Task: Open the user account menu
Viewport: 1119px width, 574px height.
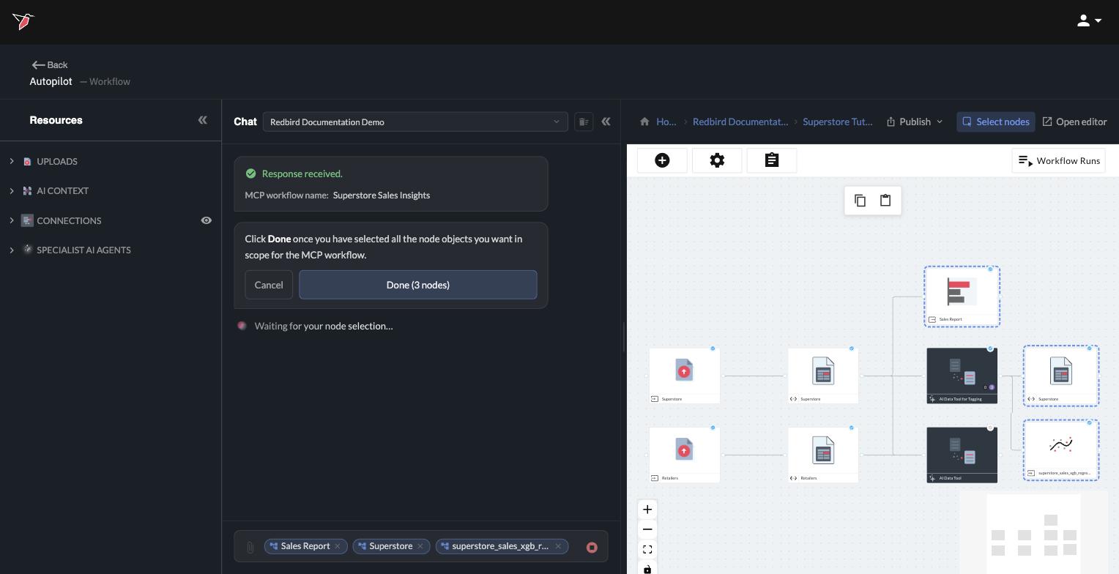Action: pos(1089,21)
